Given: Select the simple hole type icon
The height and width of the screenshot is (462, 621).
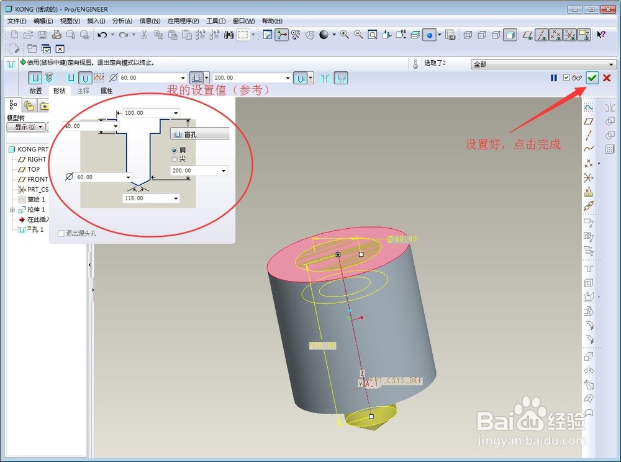Looking at the screenshot, I should tap(35, 78).
